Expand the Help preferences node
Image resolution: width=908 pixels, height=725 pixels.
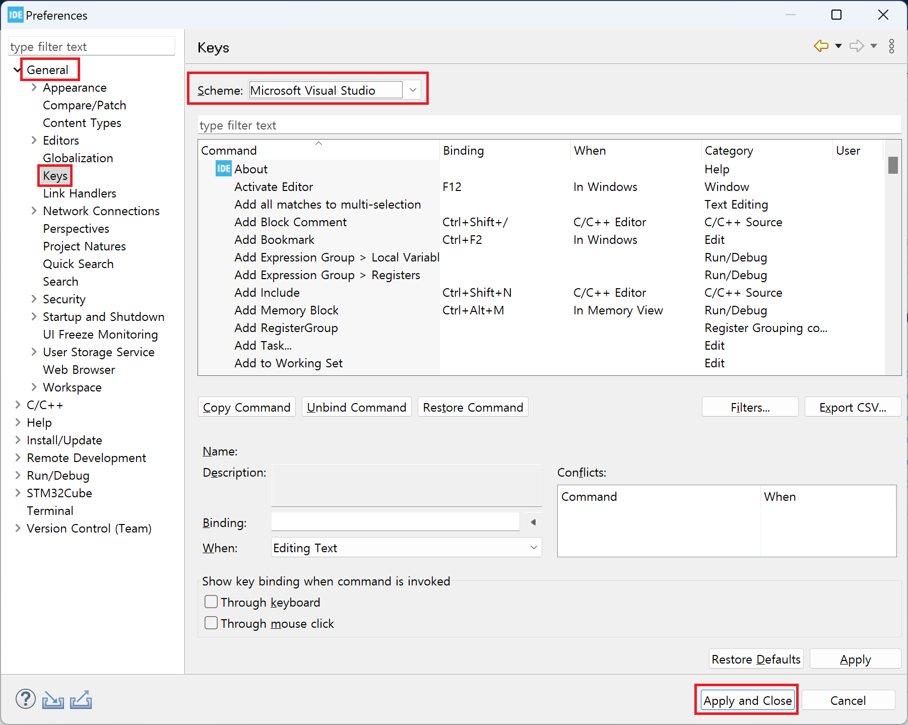(18, 422)
